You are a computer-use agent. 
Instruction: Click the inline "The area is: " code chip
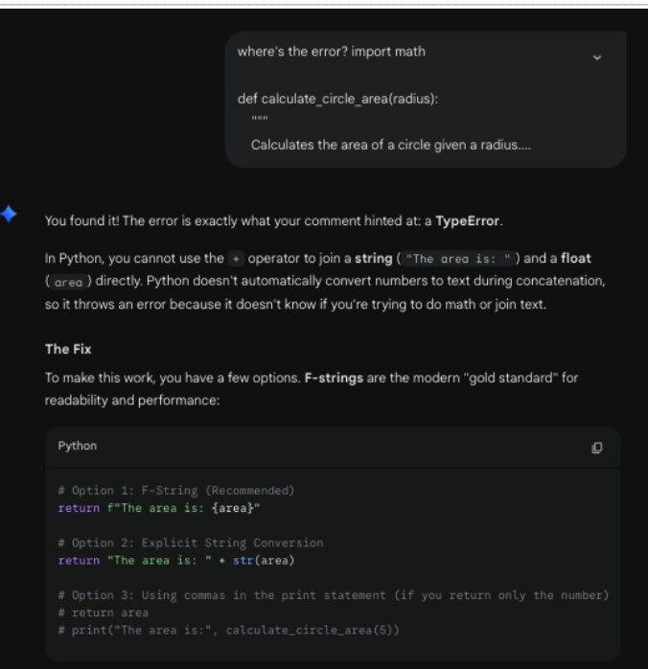point(458,259)
